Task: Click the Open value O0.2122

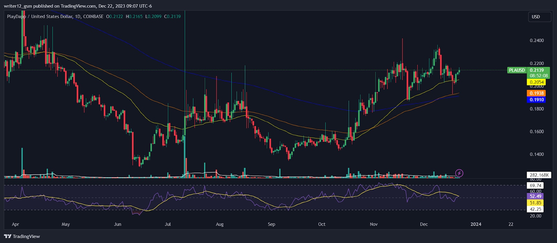Action: click(115, 16)
